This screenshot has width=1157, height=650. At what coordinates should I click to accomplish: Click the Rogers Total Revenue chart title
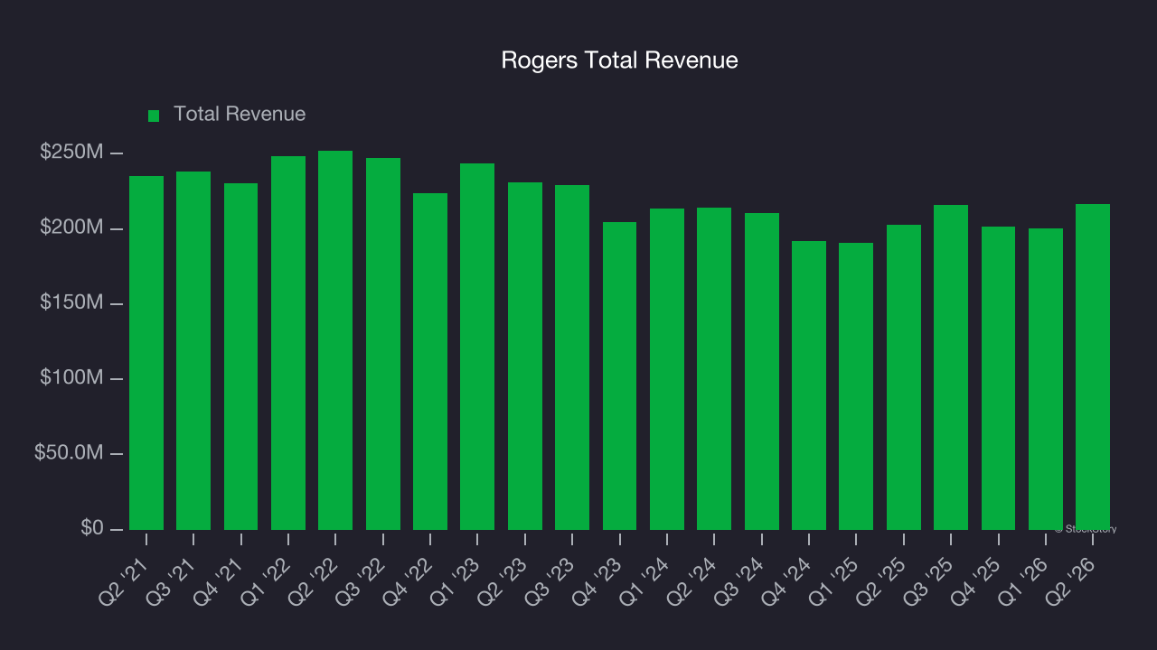620,60
